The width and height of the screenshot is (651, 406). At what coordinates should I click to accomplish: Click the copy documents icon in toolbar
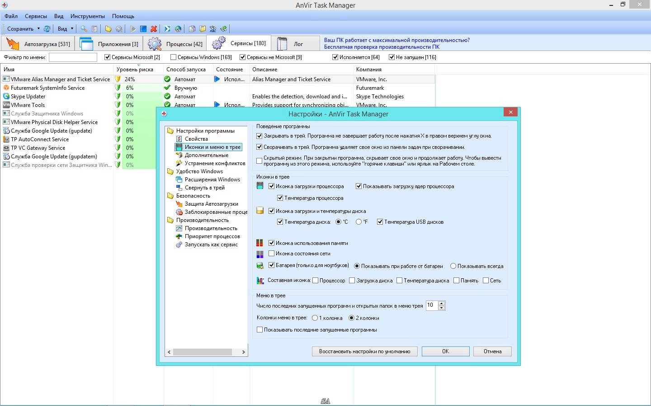click(x=192, y=28)
